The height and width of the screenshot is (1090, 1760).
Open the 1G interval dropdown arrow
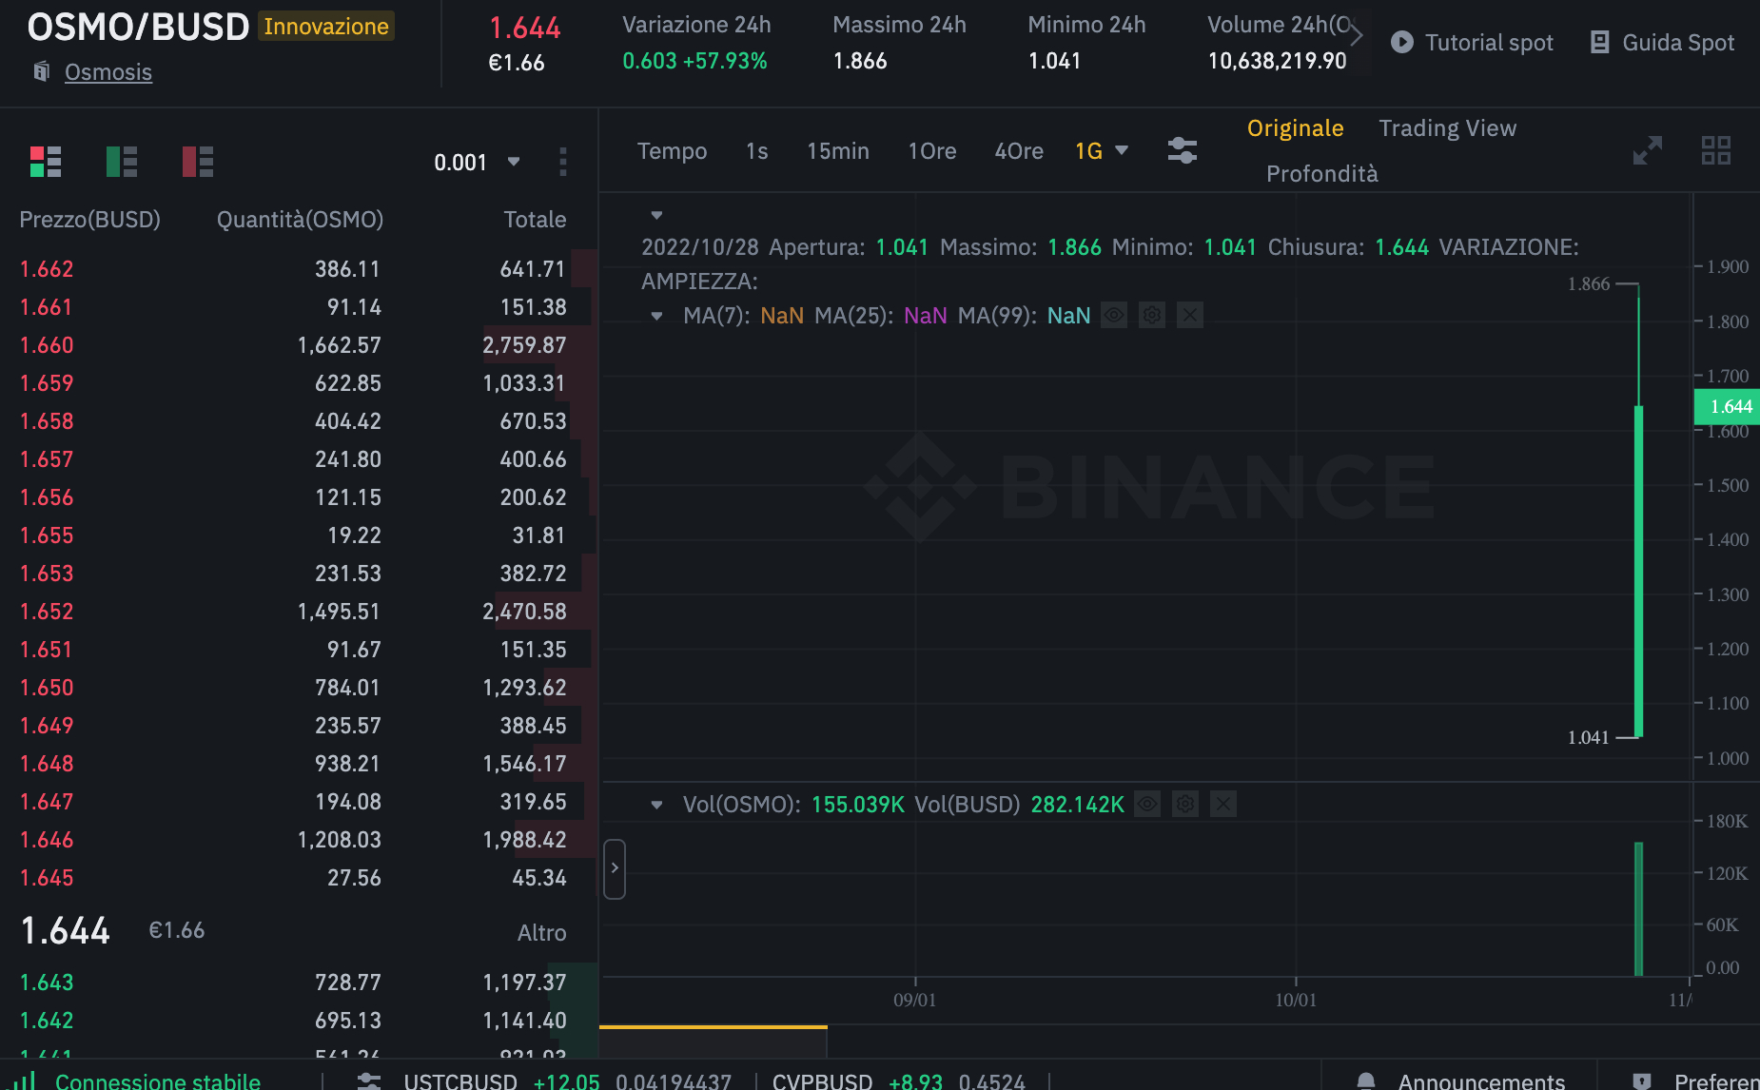[1122, 150]
